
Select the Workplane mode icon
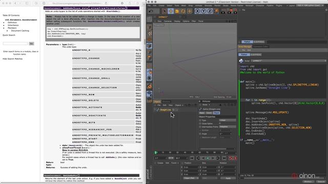click(149, 40)
